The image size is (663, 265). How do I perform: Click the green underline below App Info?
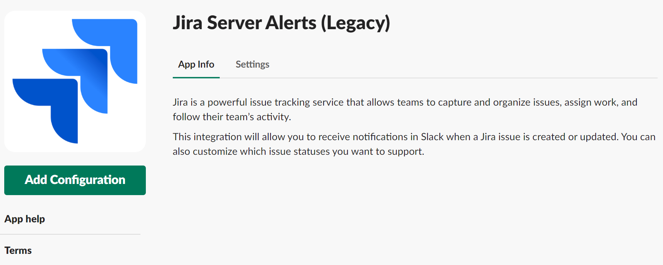pyautogui.click(x=196, y=77)
